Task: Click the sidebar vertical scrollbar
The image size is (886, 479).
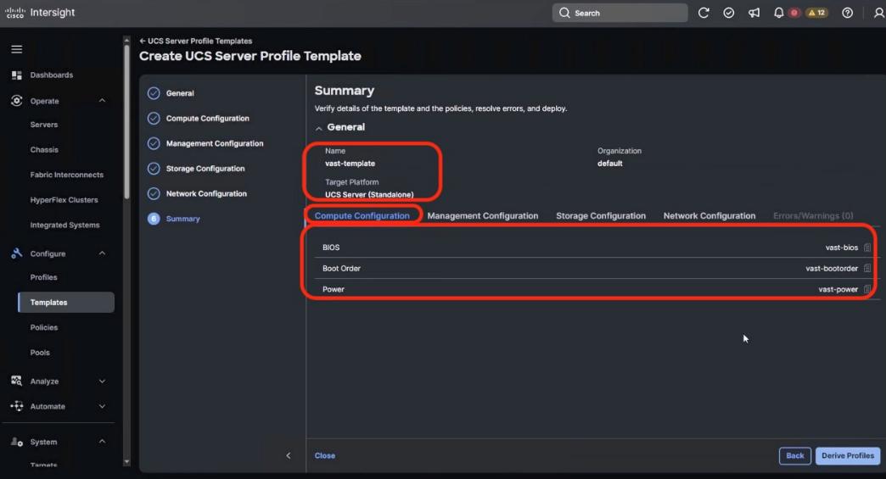Action: 126,121
